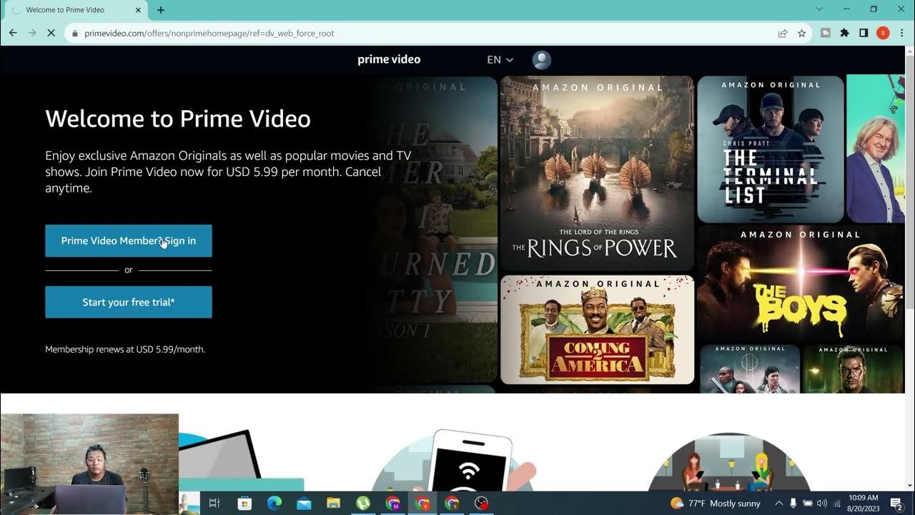
Task: Open The Rings of Power poster
Action: pos(597,174)
